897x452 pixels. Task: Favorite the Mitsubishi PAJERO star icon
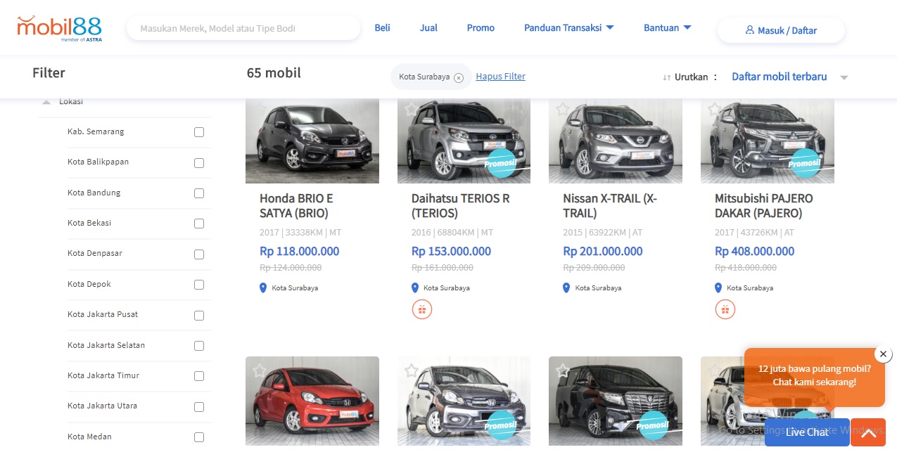714,109
